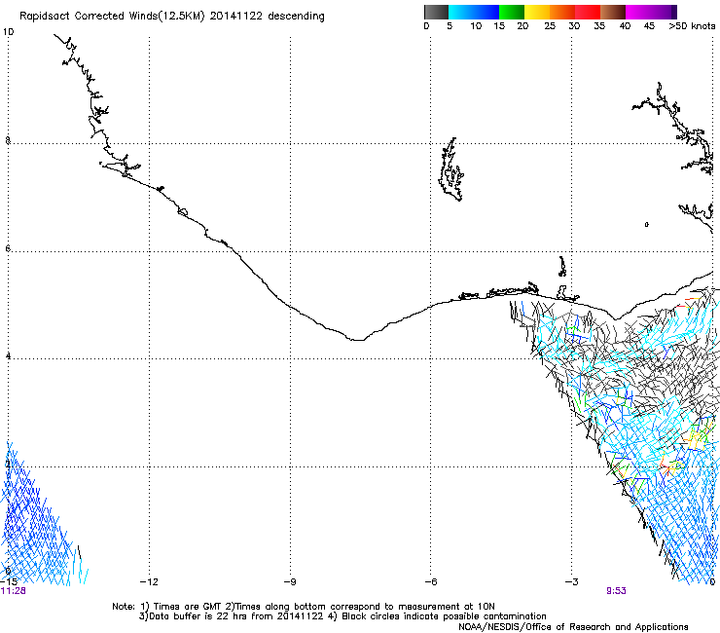Click the green 15-20 knots legend segment
The image size is (720, 633).
(x=512, y=12)
